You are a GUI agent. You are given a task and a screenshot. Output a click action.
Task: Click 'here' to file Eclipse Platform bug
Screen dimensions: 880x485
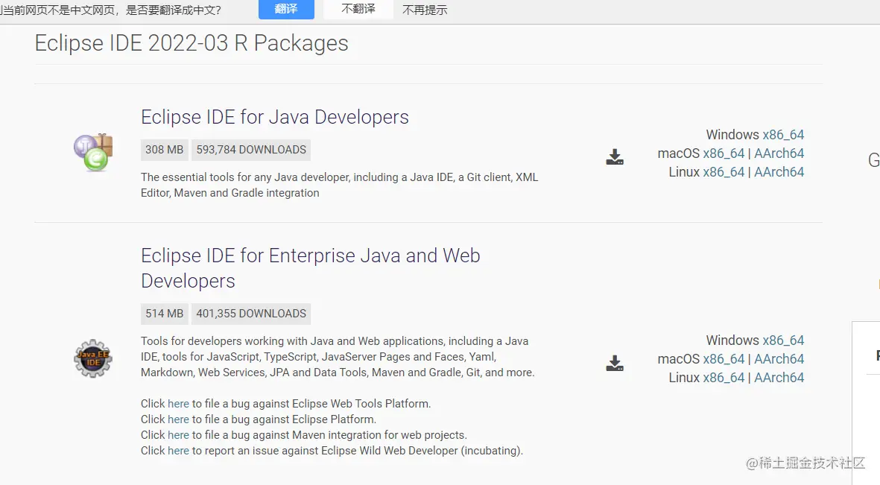pyautogui.click(x=178, y=419)
